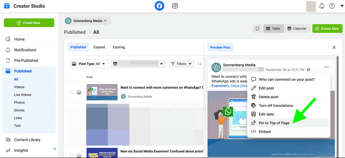Click the Home house icon
Image resolution: width=345 pixels, height=158 pixels.
pos(8,39)
